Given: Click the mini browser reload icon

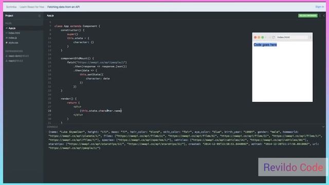Looking at the screenshot, I should point(273,38).
